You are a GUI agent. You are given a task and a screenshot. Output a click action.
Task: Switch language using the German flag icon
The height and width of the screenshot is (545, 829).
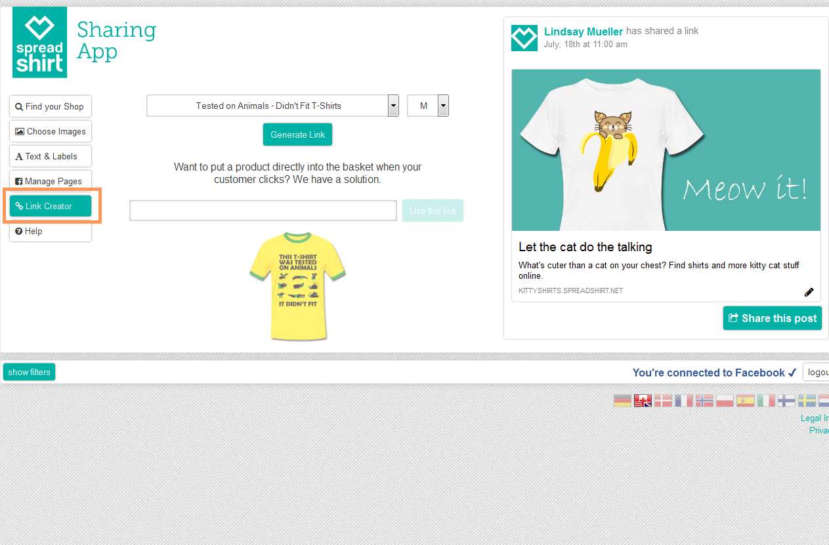tap(622, 400)
